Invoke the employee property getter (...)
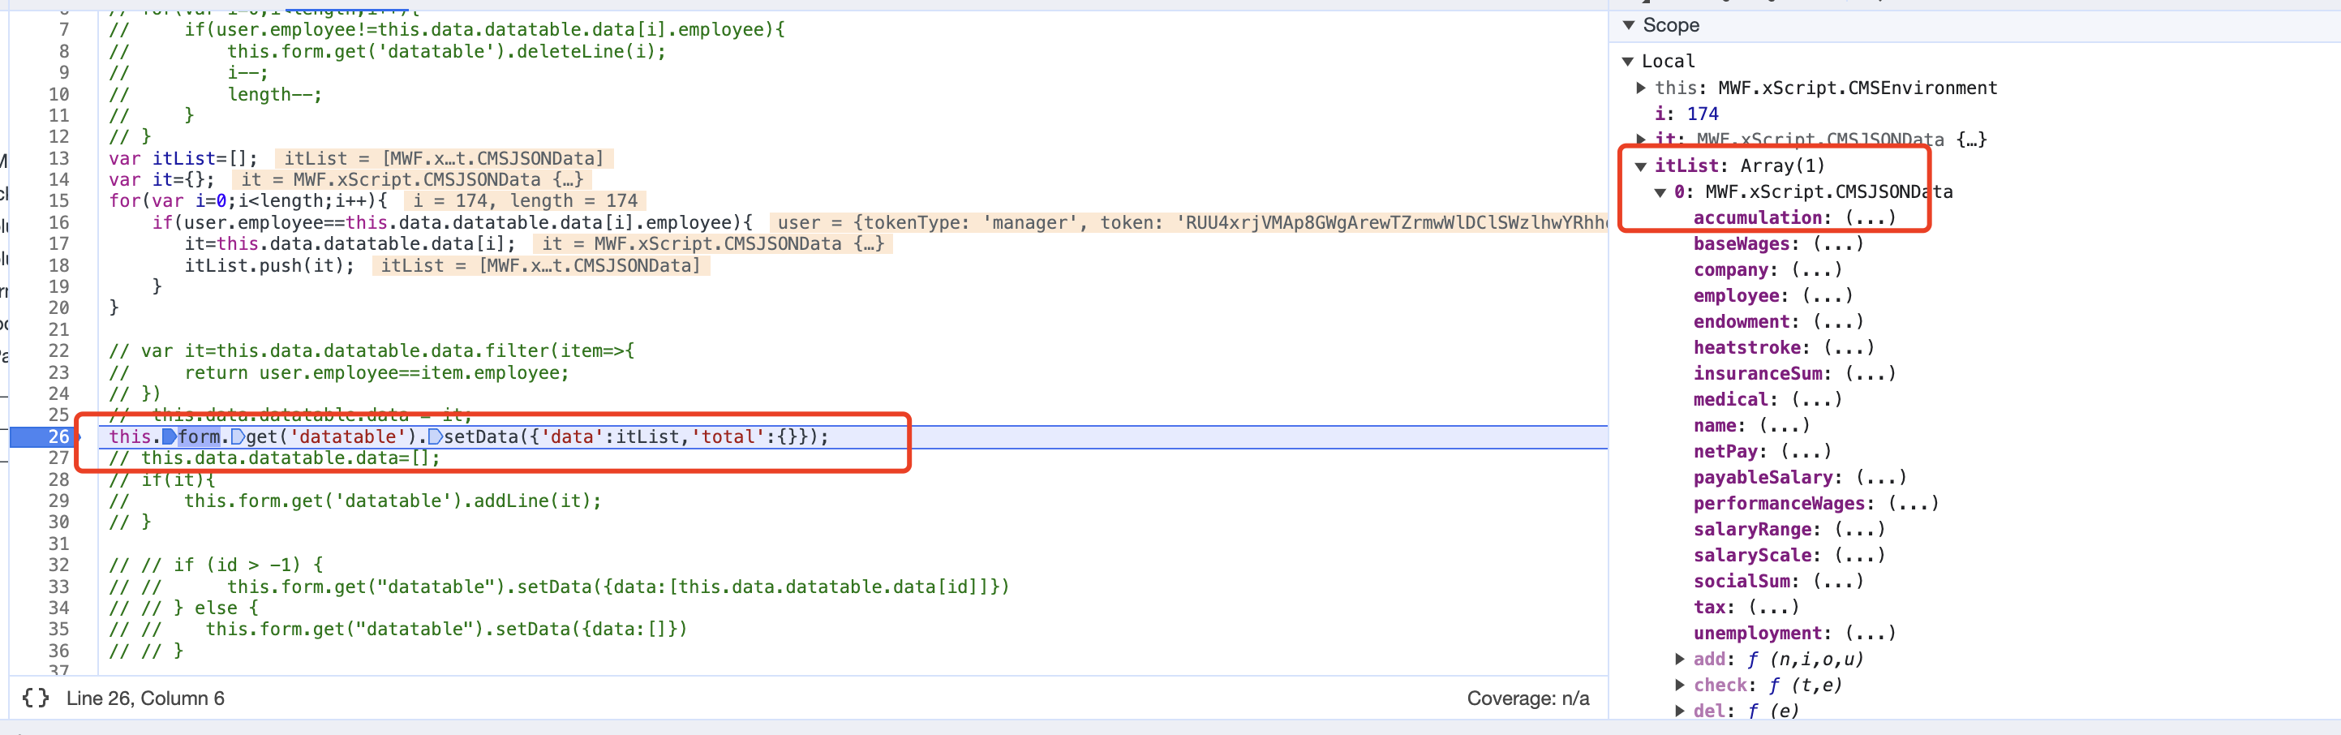The width and height of the screenshot is (2341, 735). click(1828, 296)
